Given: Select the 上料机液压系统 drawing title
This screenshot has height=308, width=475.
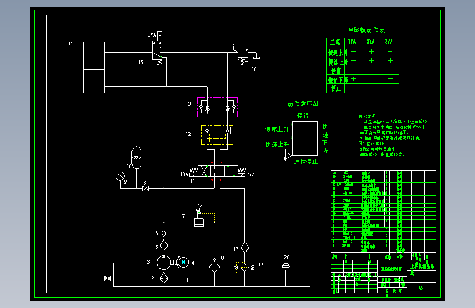Looking at the screenshot, I should click(x=422, y=269).
